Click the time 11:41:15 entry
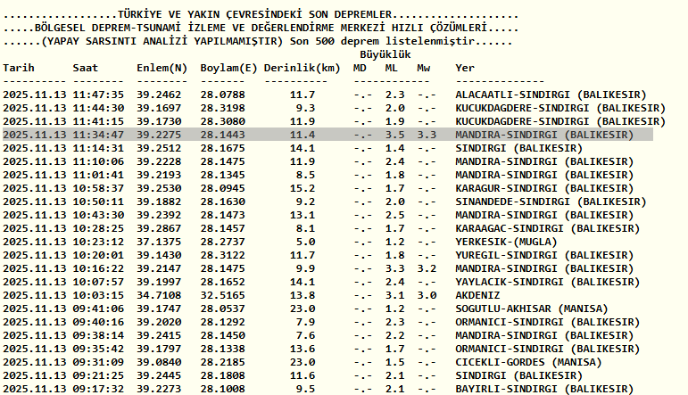The width and height of the screenshot is (688, 395). [98, 121]
